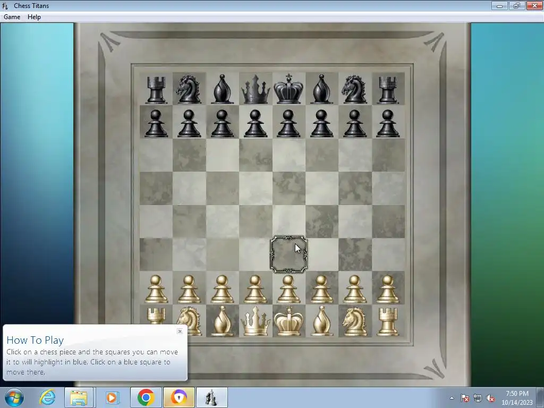Screen dimensions: 544x408
Task: Click the Chess Titans title bar icon
Action: pyautogui.click(x=5, y=6)
